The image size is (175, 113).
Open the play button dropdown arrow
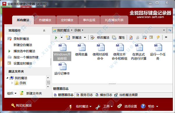point(62,38)
